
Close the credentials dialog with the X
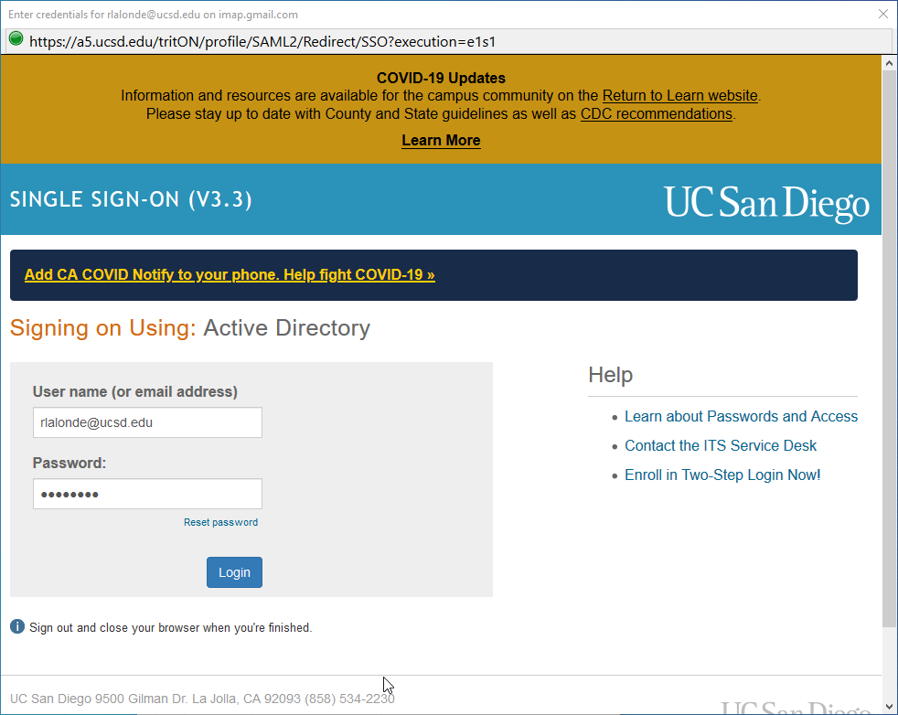(x=881, y=14)
